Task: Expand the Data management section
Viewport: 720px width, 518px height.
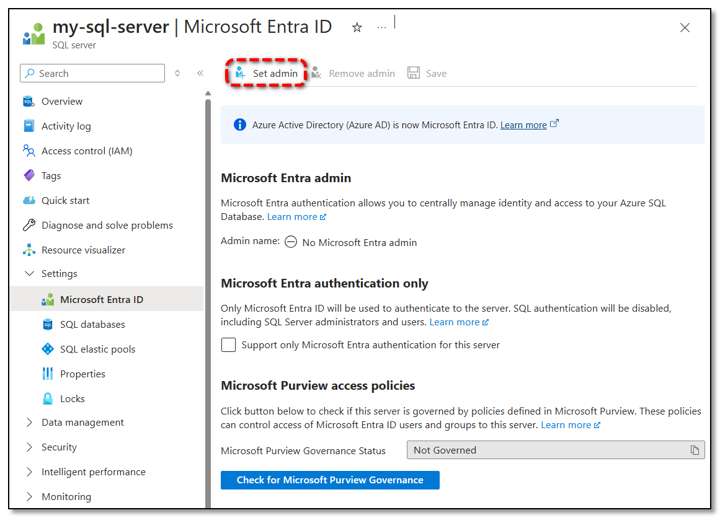Action: [x=29, y=422]
